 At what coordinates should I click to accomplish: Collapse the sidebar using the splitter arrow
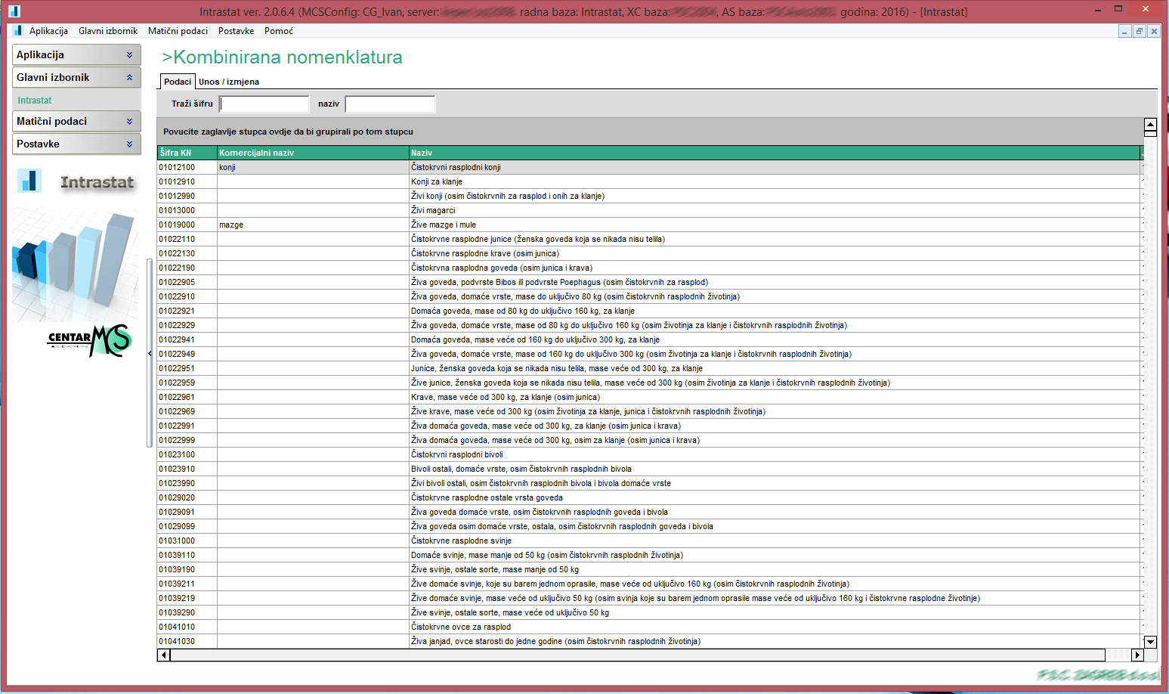click(150, 353)
